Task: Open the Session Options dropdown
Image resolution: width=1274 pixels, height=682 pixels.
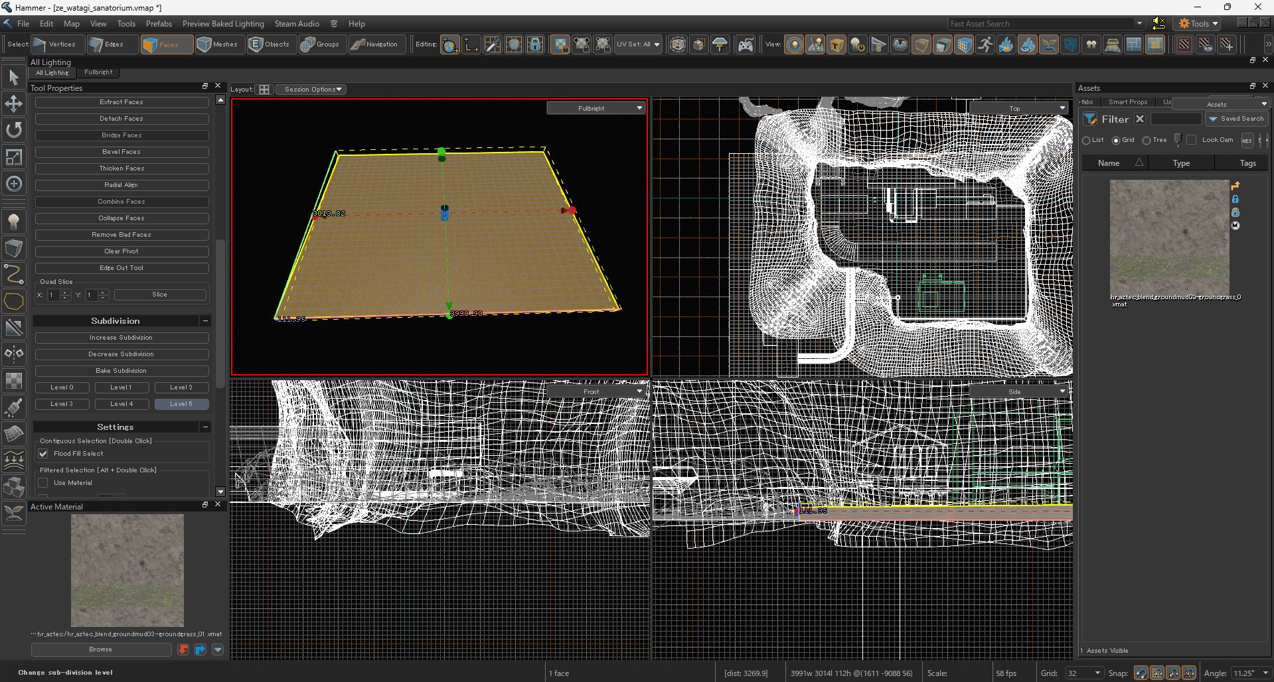Action: click(x=312, y=90)
